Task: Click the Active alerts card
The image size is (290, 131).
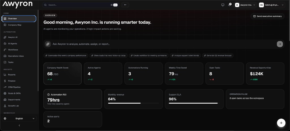Action: pos(73,119)
